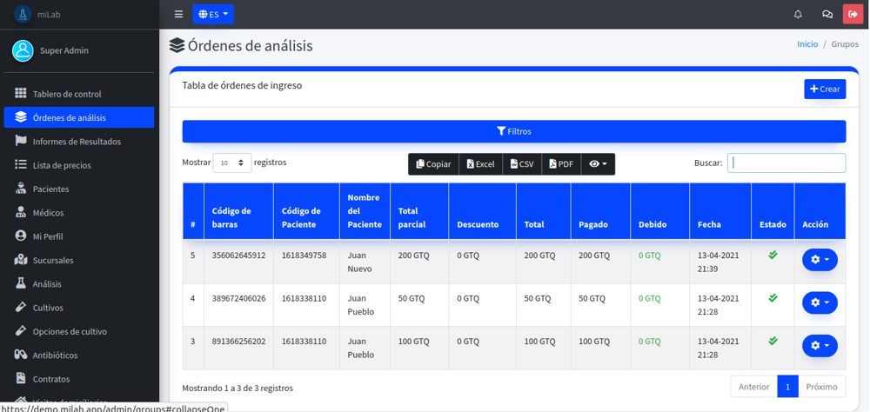870x412 pixels.
Task: Copy table using the Copiar button
Action: point(433,164)
